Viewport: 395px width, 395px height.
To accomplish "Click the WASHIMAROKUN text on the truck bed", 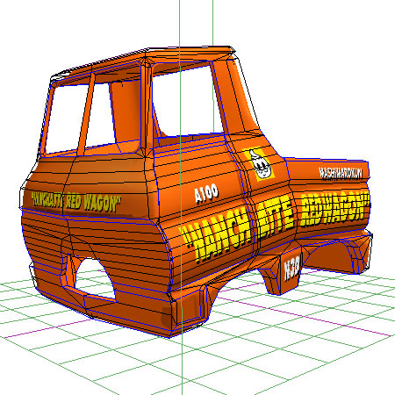I will tap(341, 173).
